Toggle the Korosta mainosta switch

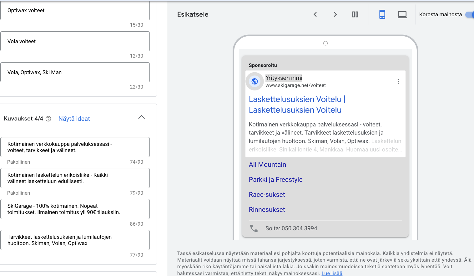coord(470,14)
